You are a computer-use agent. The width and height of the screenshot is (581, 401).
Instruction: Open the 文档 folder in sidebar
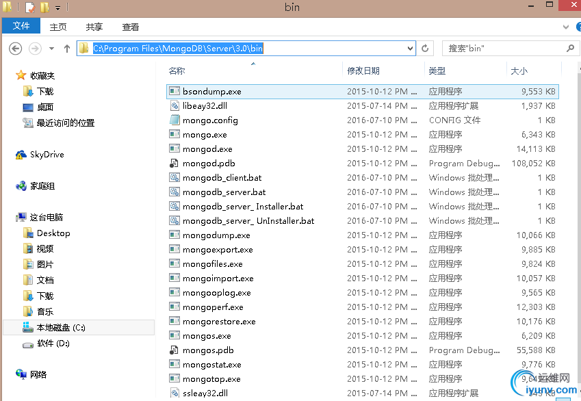[x=38, y=280]
